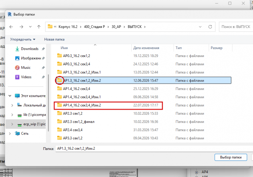The height and width of the screenshot is (177, 253).
Task: Open address bar history dropdown
Action: click(x=200, y=27)
